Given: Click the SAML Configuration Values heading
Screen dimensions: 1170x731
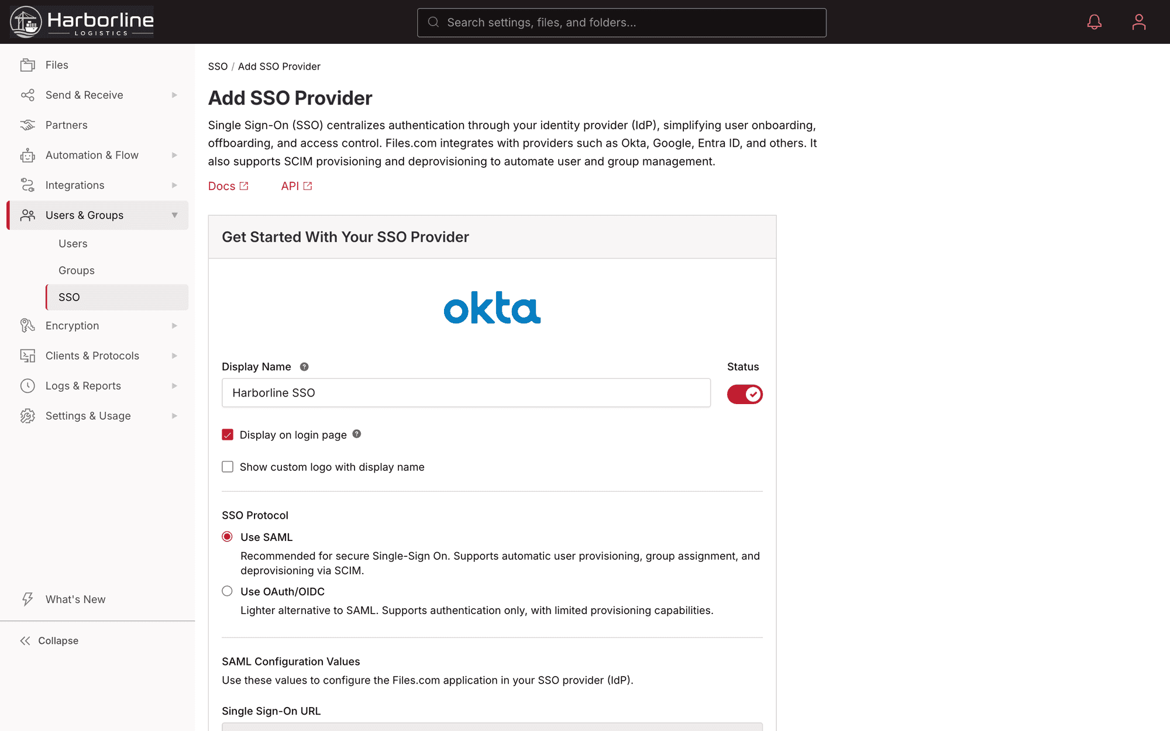Looking at the screenshot, I should pyautogui.click(x=291, y=661).
